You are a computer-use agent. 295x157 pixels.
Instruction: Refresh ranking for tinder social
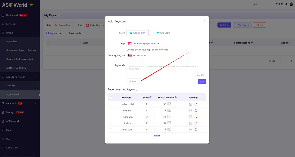tap(196, 104)
